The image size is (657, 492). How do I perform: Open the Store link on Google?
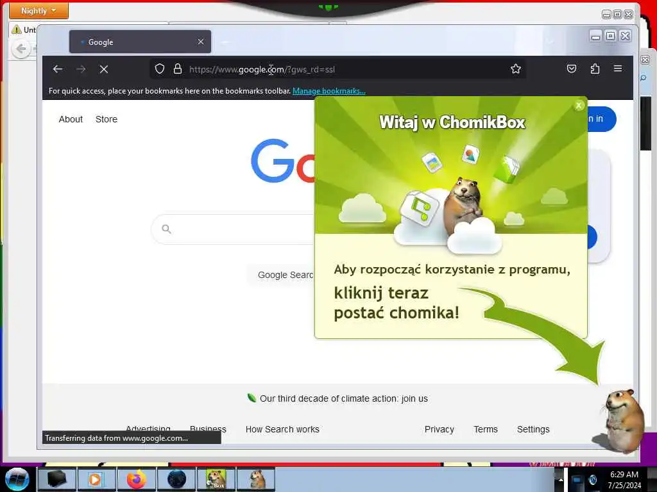click(107, 119)
